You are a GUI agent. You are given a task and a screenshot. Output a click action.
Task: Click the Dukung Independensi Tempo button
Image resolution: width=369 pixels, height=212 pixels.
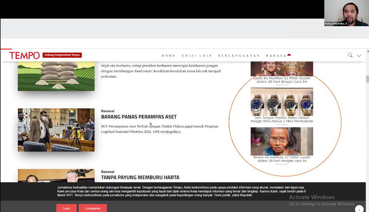62,55
